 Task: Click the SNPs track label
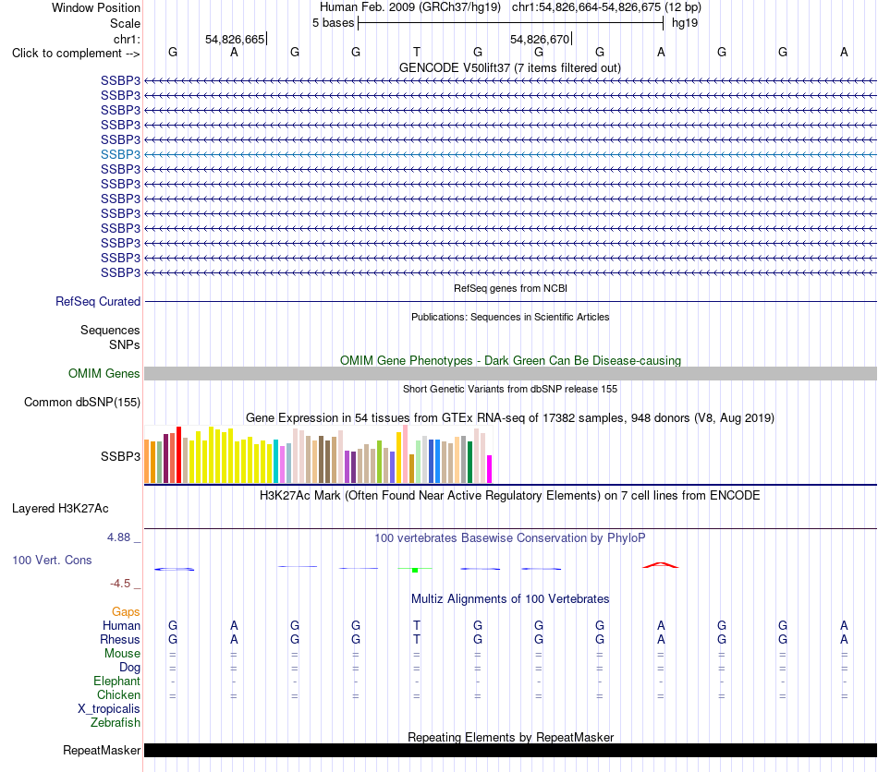(125, 344)
